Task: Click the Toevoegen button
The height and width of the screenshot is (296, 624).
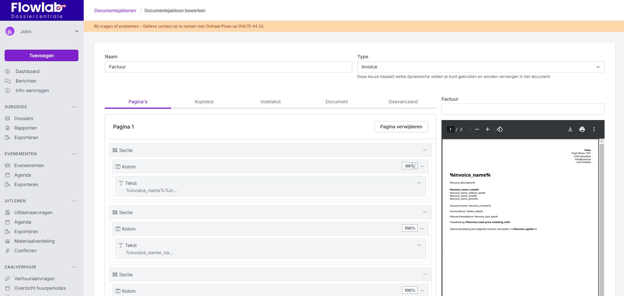Action: 42,56
